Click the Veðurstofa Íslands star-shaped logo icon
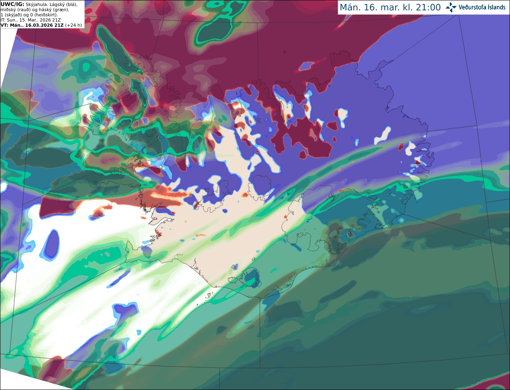Screen dimensions: 510x390 coord(451,7)
